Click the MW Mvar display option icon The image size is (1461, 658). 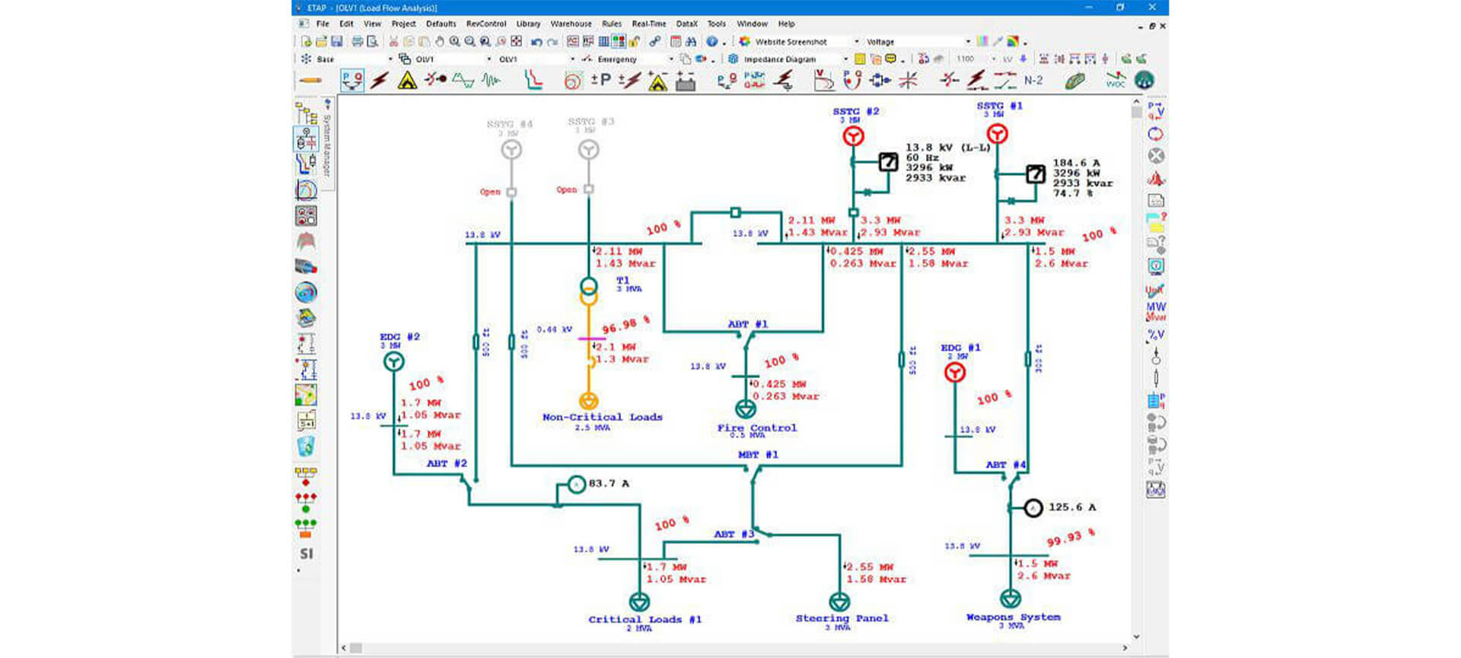pos(1156,311)
